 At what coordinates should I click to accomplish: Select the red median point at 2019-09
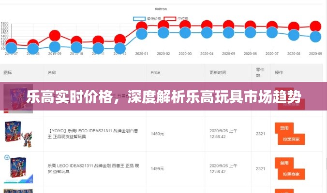pos(55,36)
